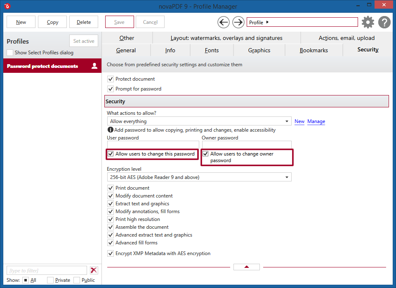Screen dimensions: 396x288
Task: Toggle the Protect document checkbox
Action: [111, 79]
